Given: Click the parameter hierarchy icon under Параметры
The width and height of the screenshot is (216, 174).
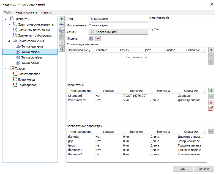Looking at the screenshot, I should pos(211,109).
